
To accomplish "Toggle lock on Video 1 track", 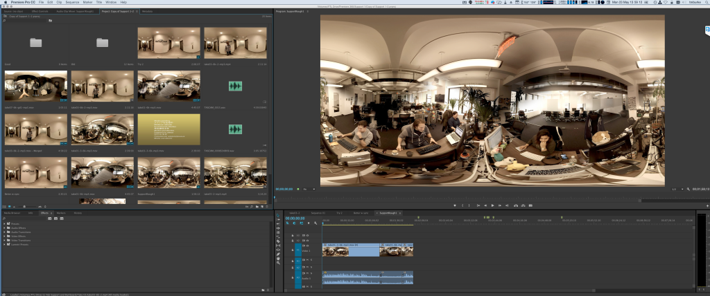I will 293,250.
